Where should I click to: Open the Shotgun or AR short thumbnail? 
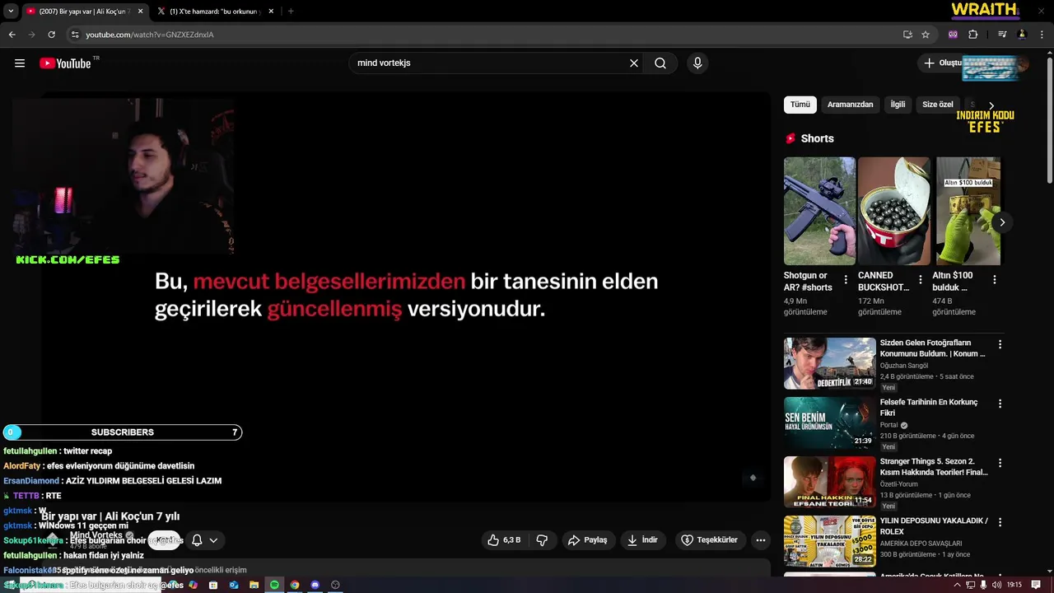819,211
